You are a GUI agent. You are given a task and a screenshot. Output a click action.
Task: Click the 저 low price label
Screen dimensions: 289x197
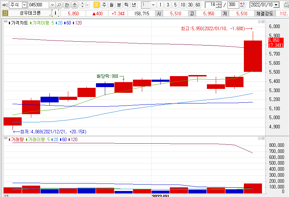[x=225, y=14]
